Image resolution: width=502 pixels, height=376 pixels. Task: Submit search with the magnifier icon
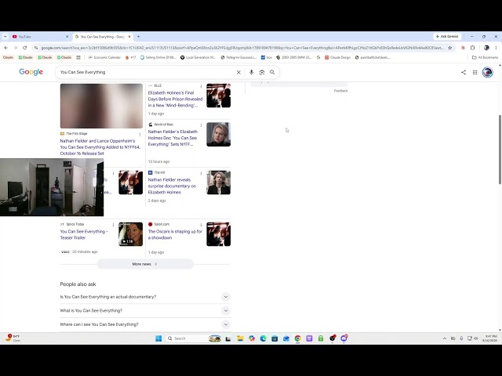[272, 72]
